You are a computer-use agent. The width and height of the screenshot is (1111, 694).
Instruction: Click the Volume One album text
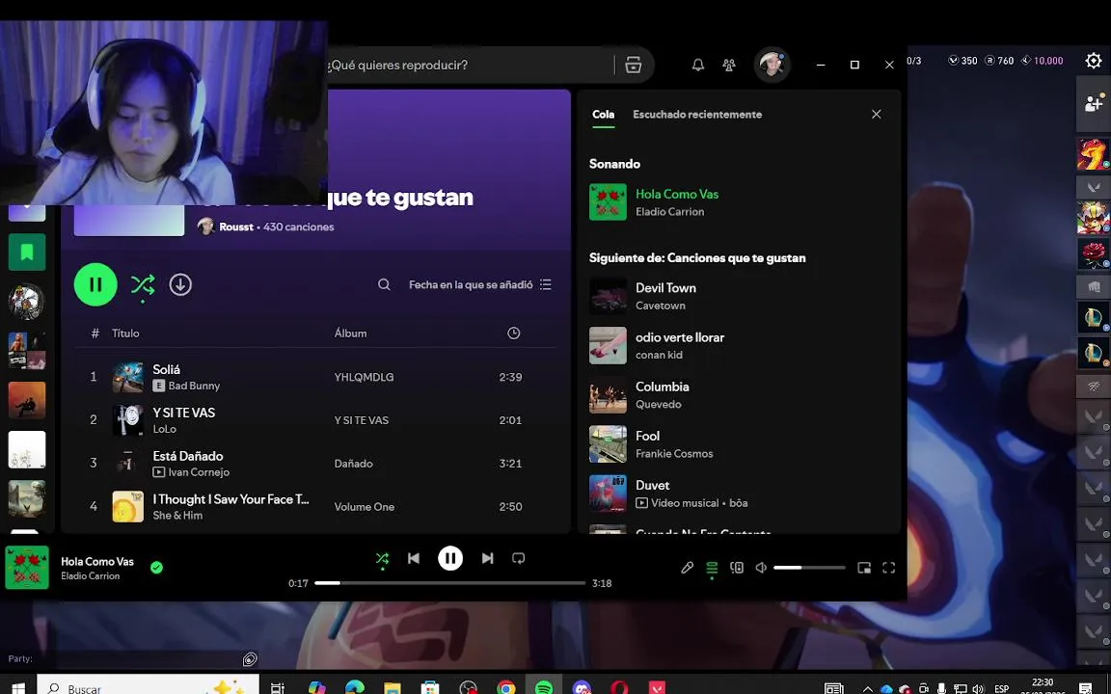click(x=365, y=506)
